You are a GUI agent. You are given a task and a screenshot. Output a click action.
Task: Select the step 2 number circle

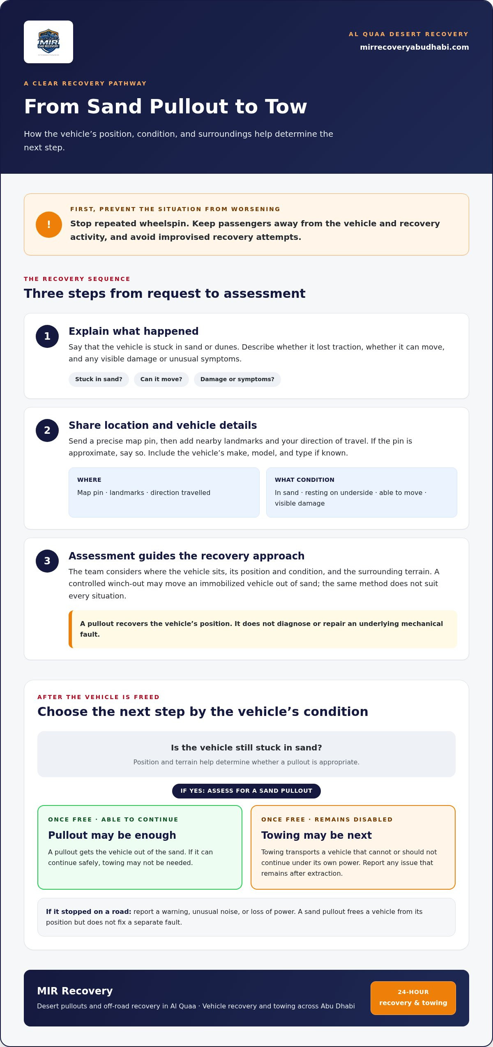coord(47,430)
